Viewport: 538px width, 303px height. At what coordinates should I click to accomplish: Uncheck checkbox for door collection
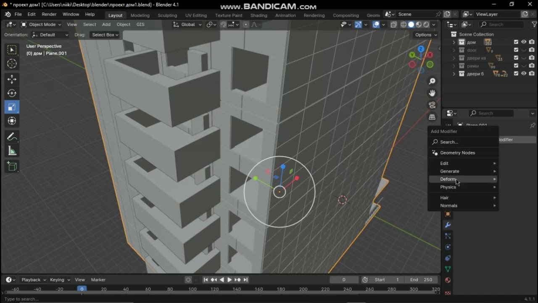click(516, 50)
